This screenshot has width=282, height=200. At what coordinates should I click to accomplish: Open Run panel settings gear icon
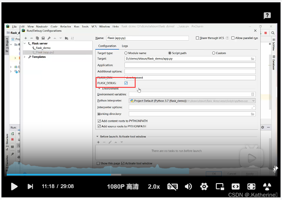tap(262, 127)
